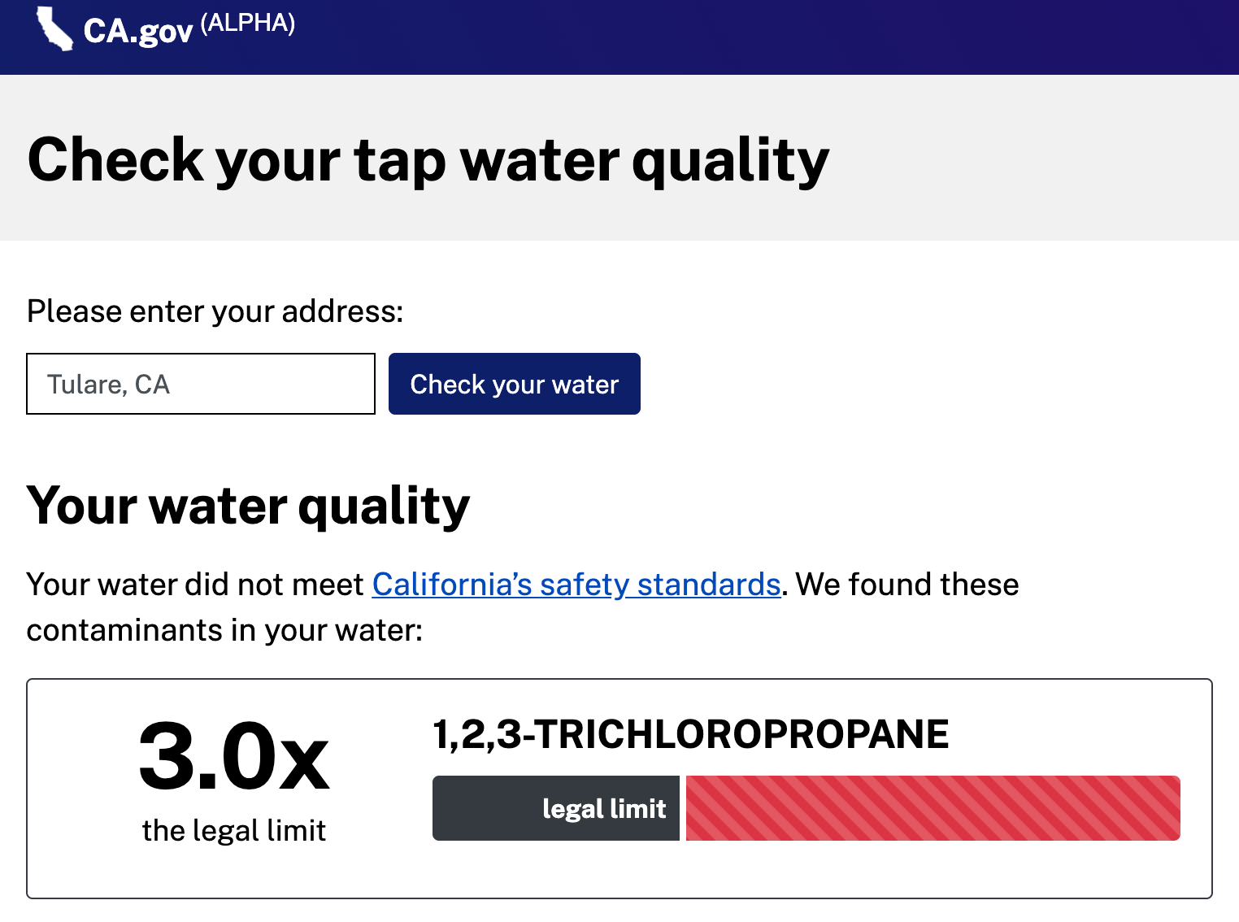
Task: Select the red striped contaminant level bar
Action: click(x=933, y=808)
